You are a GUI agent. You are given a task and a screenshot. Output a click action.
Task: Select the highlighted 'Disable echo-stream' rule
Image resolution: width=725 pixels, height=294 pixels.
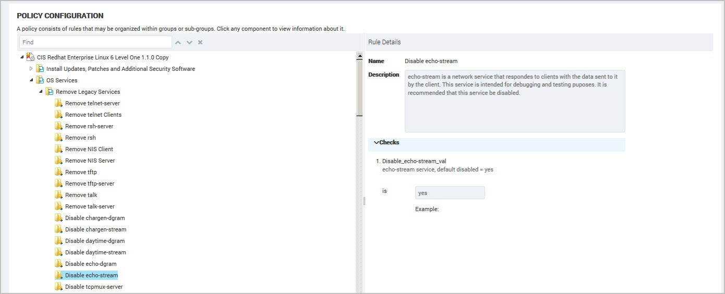point(91,275)
